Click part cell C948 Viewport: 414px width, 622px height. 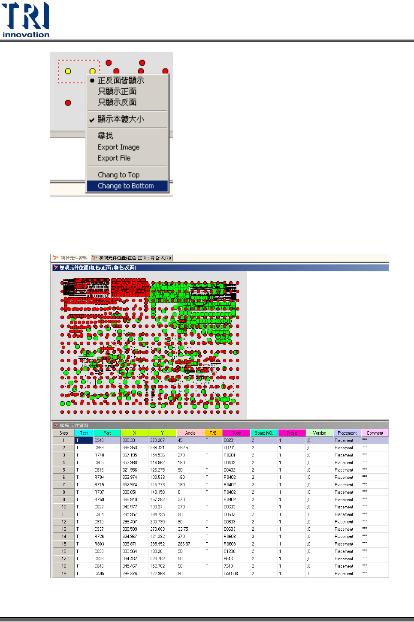point(107,440)
